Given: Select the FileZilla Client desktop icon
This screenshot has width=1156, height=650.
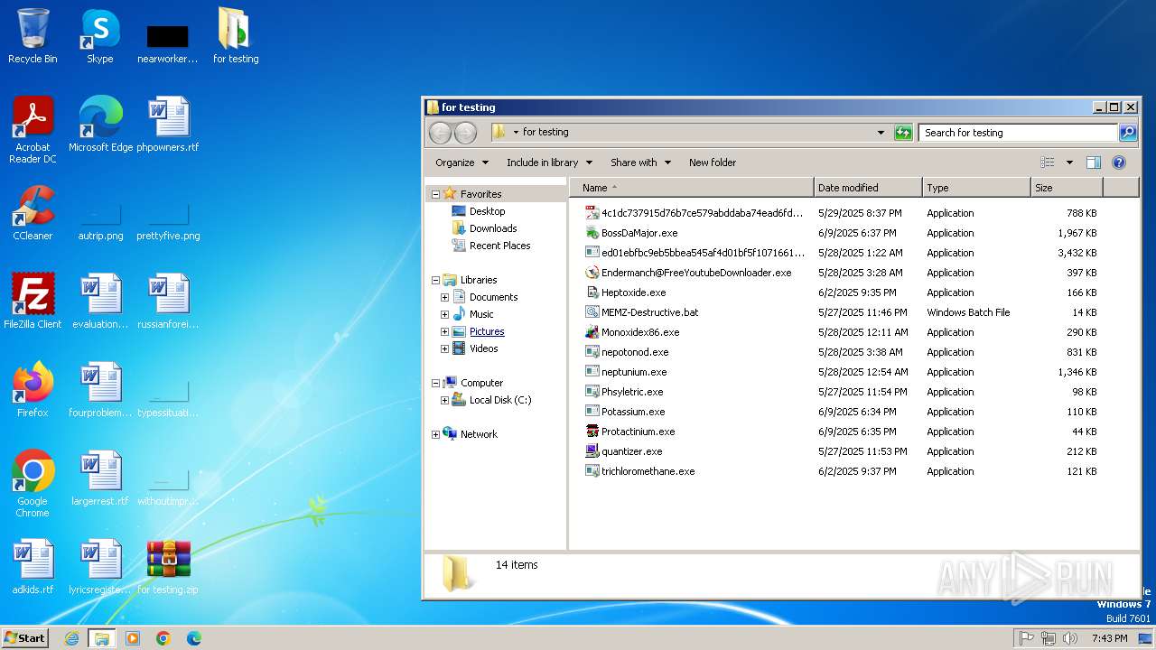Looking at the screenshot, I should [x=33, y=302].
